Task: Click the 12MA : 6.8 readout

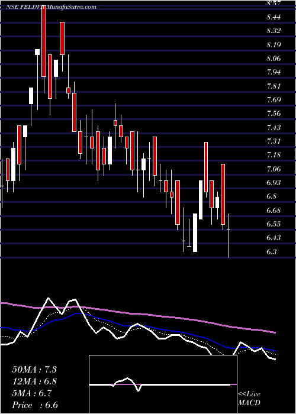Action: pos(34,381)
